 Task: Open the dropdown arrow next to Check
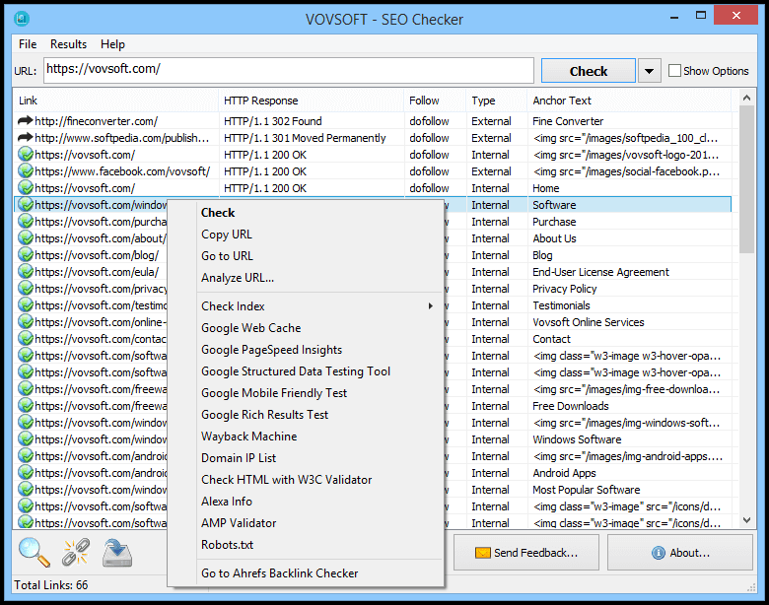click(x=649, y=71)
